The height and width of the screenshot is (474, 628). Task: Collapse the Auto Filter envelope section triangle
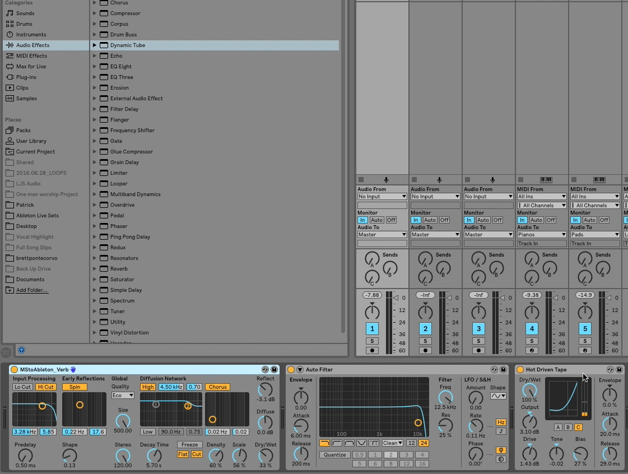pos(300,369)
